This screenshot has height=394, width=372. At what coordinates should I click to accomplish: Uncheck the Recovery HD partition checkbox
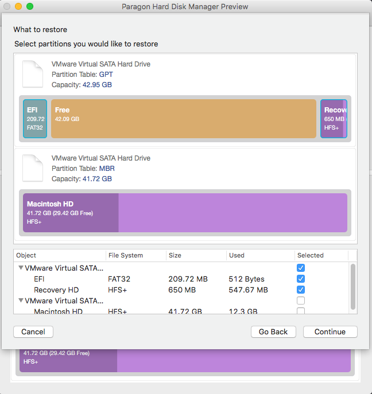tap(301, 290)
